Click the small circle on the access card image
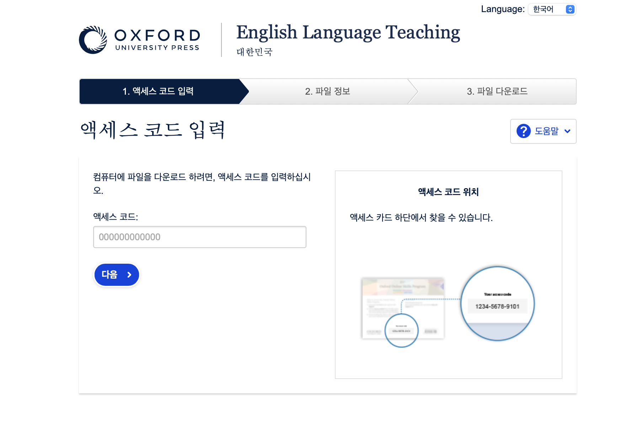The height and width of the screenshot is (442, 625). tap(401, 331)
